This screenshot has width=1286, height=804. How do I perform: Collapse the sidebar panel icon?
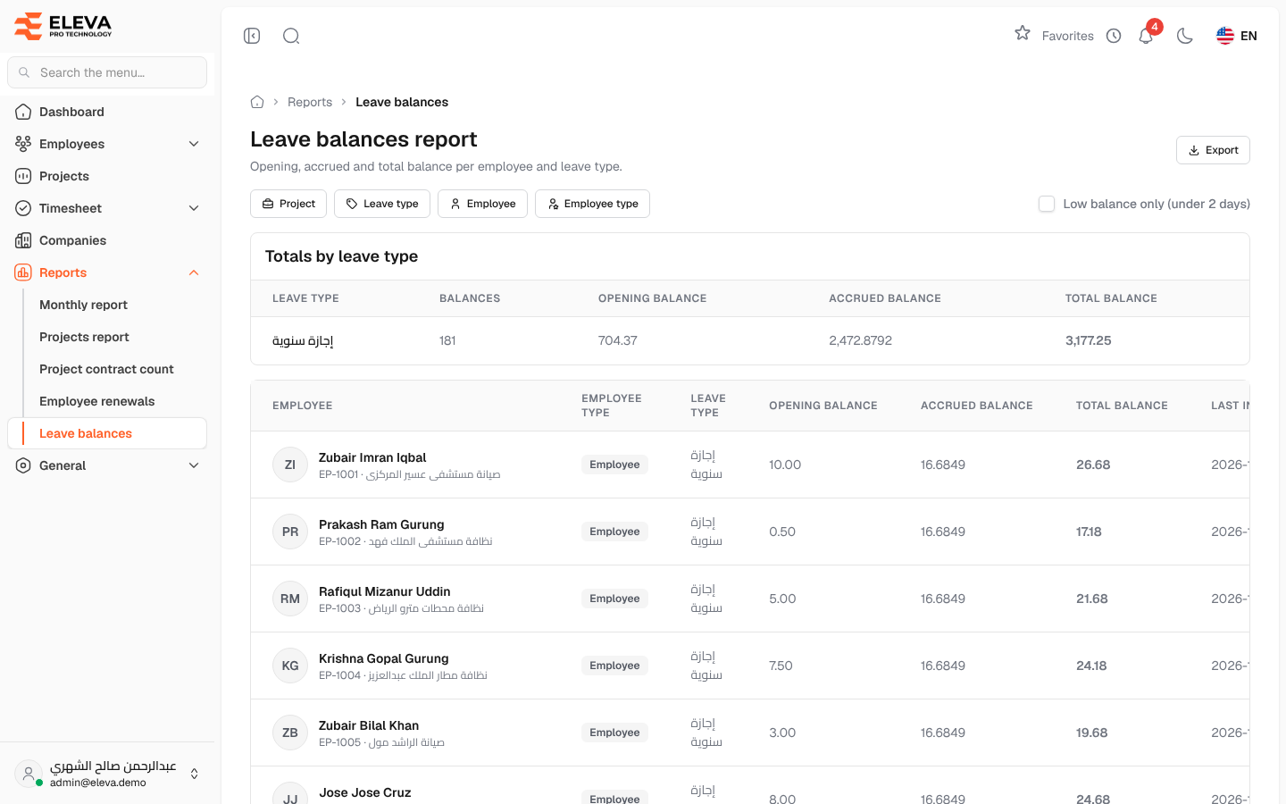pyautogui.click(x=252, y=36)
